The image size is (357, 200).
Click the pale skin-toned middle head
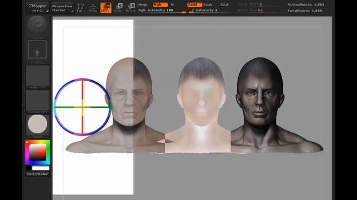click(x=201, y=93)
